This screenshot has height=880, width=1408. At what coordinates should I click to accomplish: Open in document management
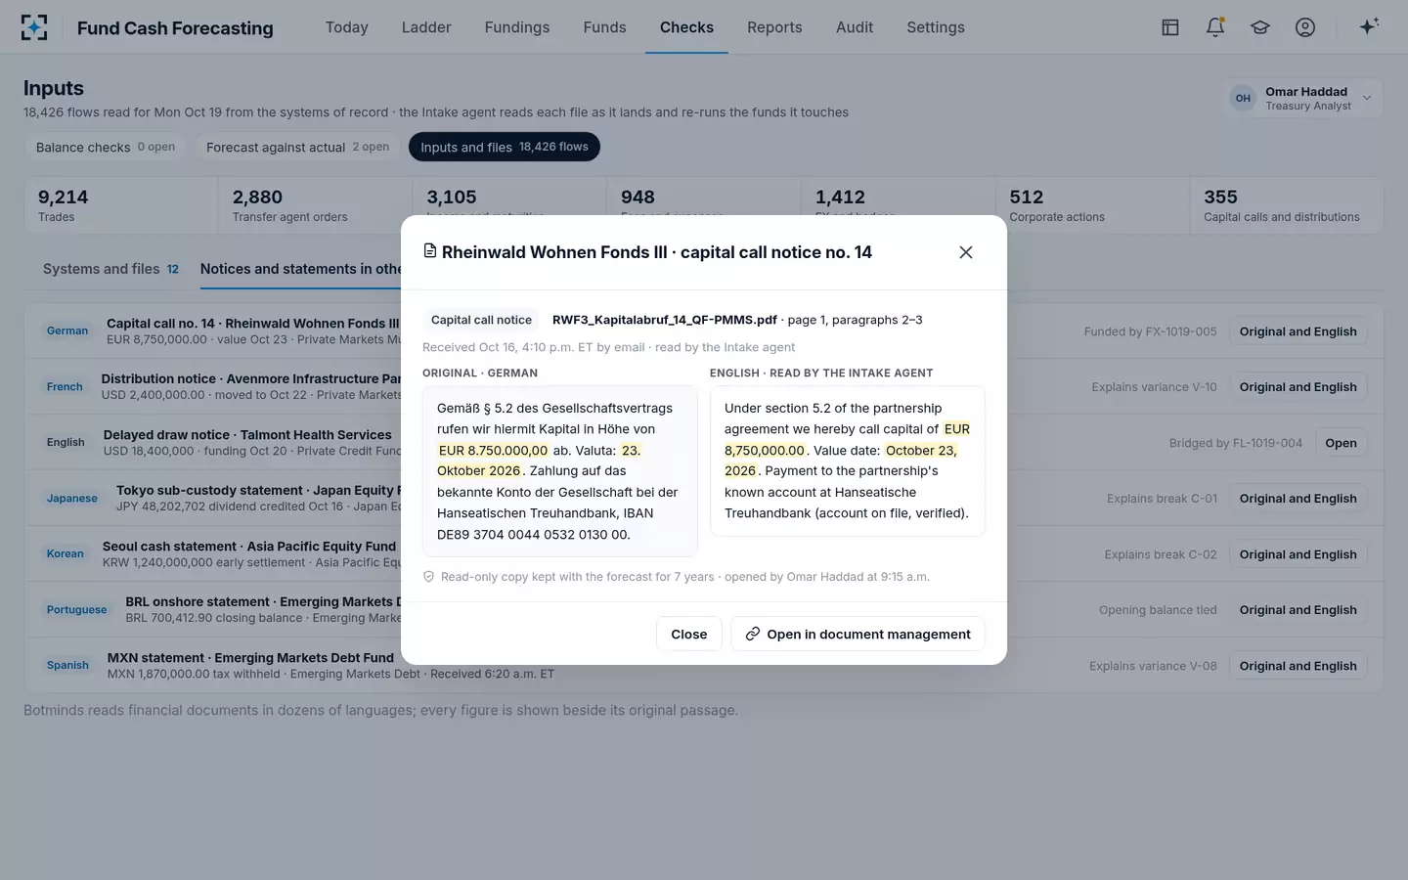point(858,635)
